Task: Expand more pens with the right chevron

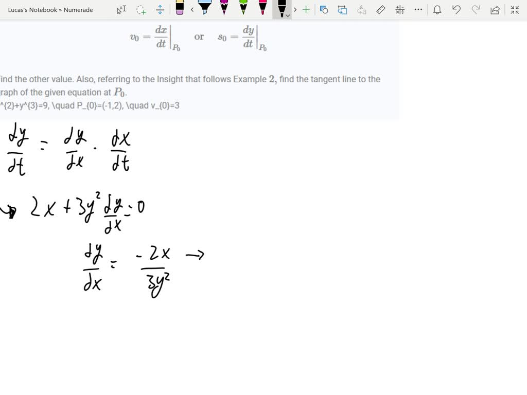Action: [294, 9]
